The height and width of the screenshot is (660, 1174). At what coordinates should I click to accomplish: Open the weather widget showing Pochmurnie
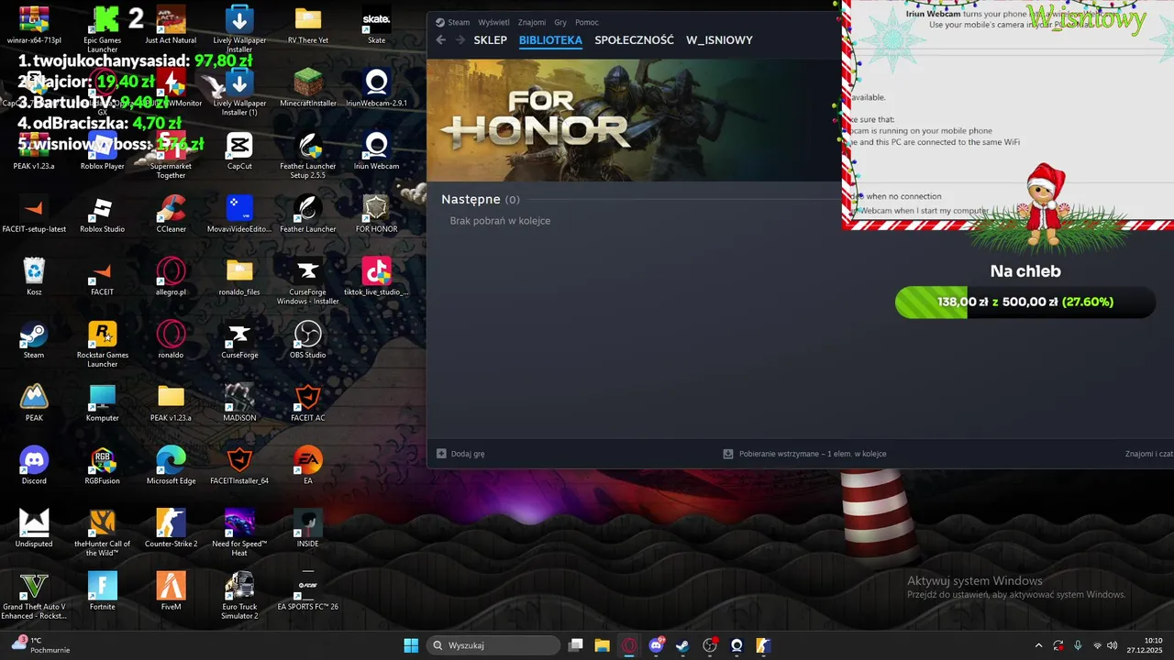[41, 645]
